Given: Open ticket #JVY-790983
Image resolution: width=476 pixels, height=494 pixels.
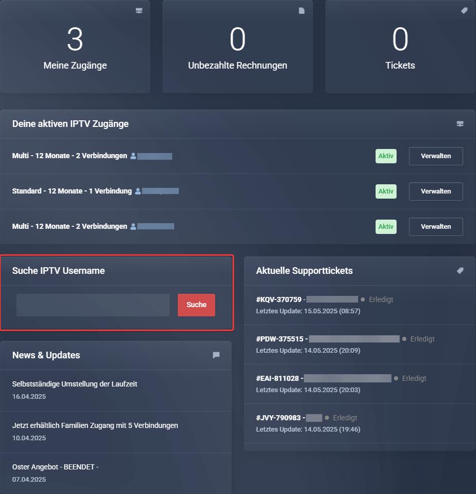Looking at the screenshot, I should [x=280, y=418].
